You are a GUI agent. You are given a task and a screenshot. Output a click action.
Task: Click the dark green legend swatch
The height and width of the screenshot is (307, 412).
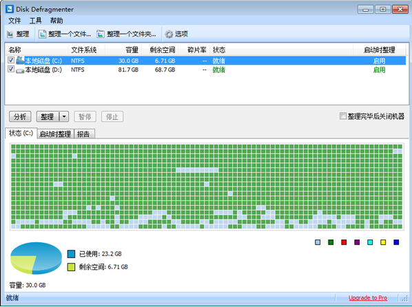331,242
